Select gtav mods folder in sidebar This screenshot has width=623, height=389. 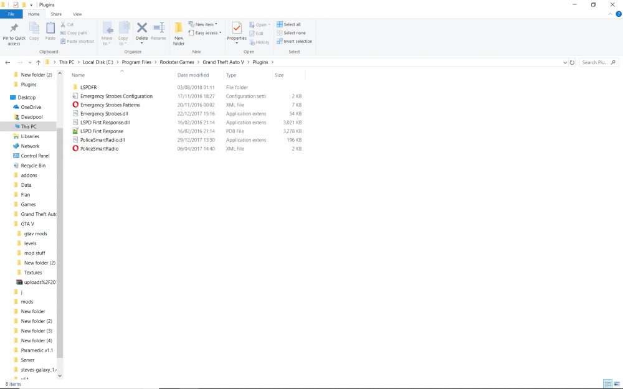click(x=36, y=233)
